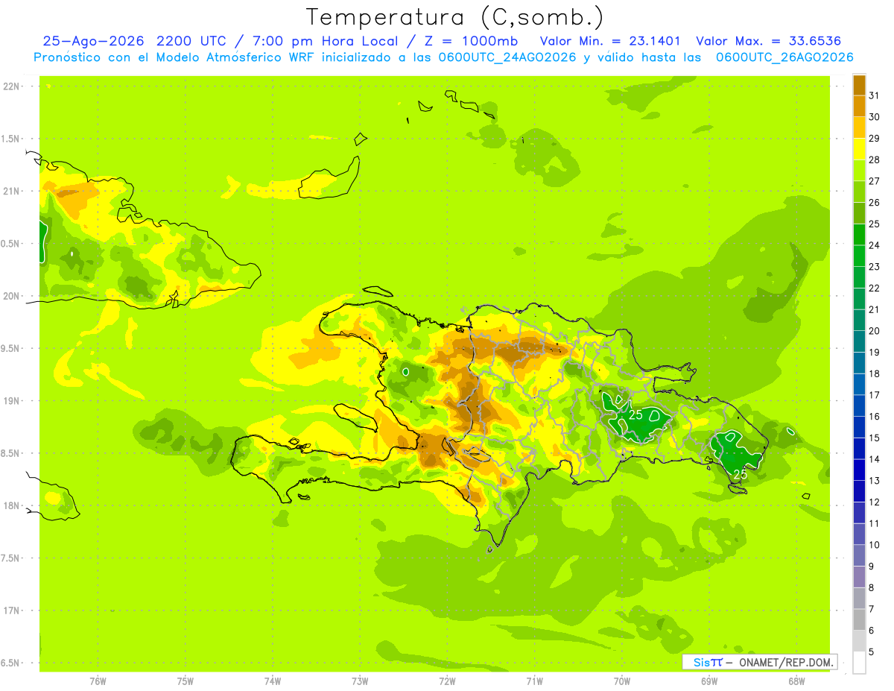
Task: Click the legend value '24'
Action: (x=875, y=245)
